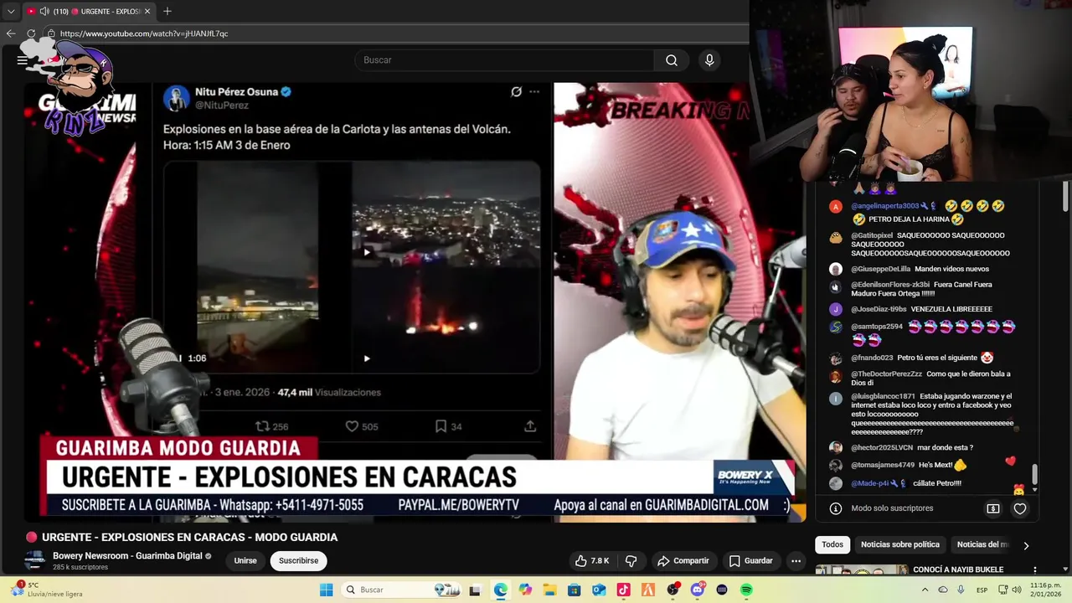Send a heart reaction in live chat
Viewport: 1072px width, 603px height.
point(1020,508)
